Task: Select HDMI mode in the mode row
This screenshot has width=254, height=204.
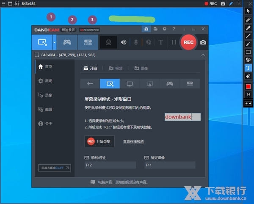Action: (190, 83)
